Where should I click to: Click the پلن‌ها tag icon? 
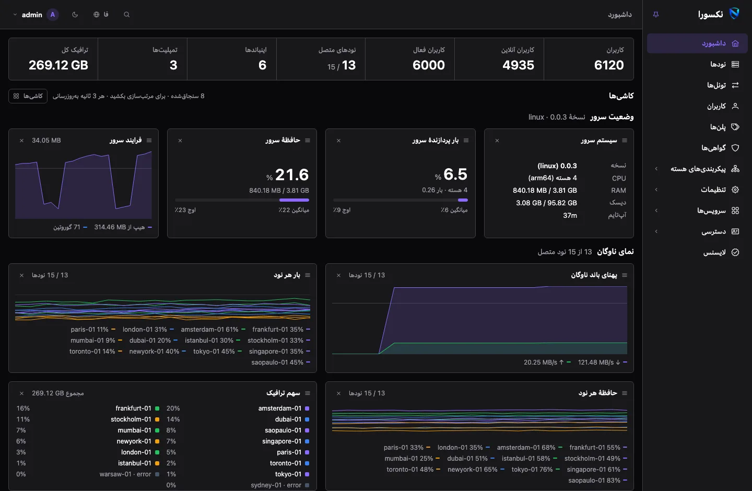click(735, 127)
